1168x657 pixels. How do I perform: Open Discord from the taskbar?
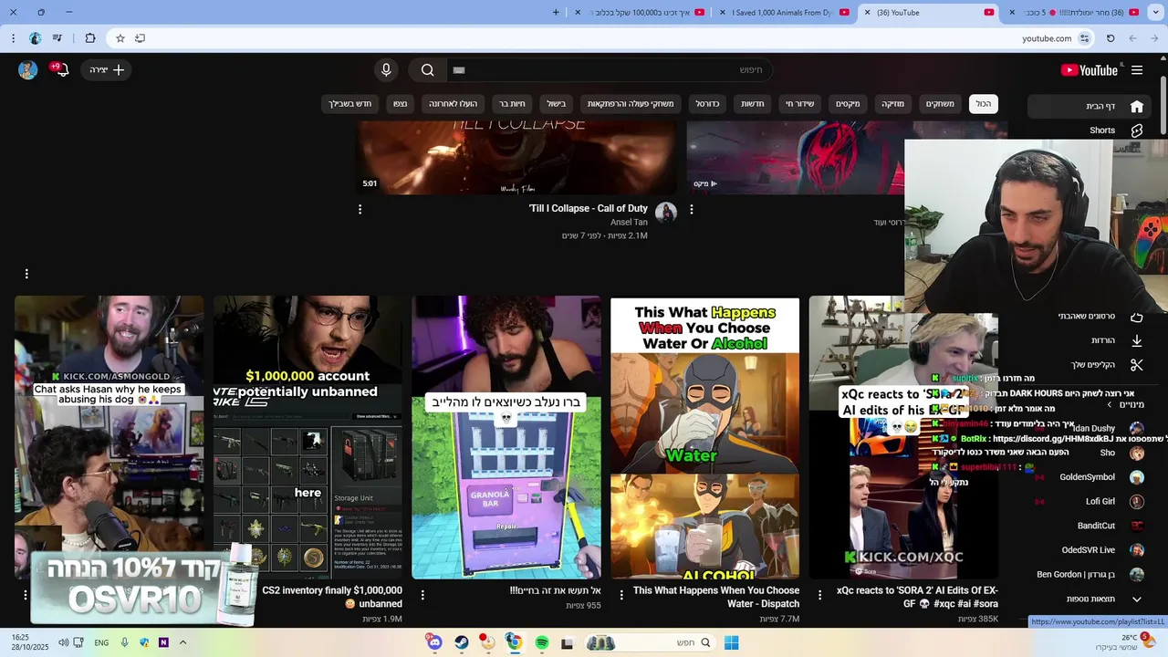[x=435, y=642]
